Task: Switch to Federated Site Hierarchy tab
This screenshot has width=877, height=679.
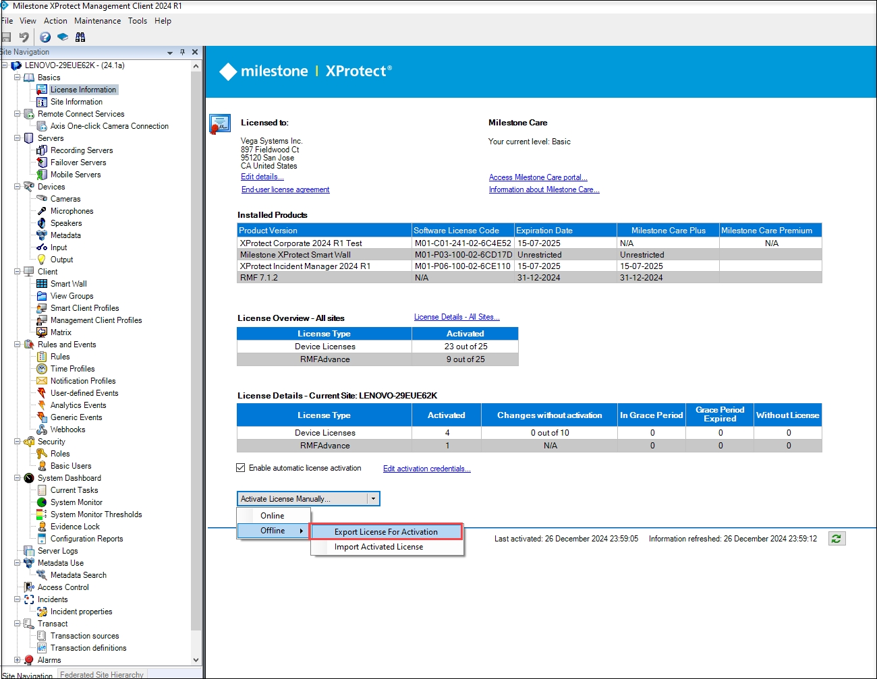Action: (102, 674)
